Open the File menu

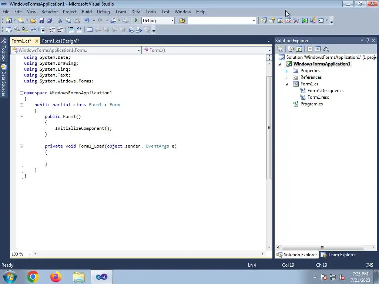coord(6,11)
